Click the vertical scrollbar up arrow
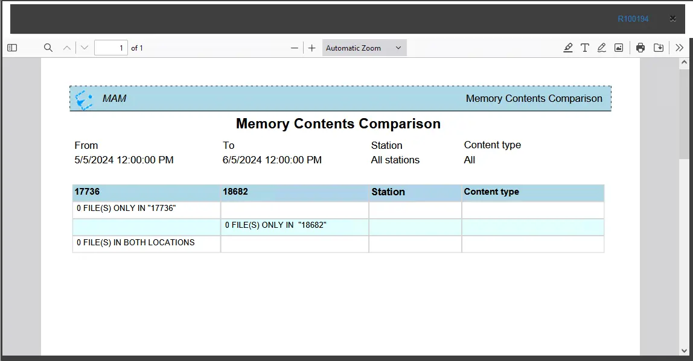The image size is (693, 361). [685, 63]
